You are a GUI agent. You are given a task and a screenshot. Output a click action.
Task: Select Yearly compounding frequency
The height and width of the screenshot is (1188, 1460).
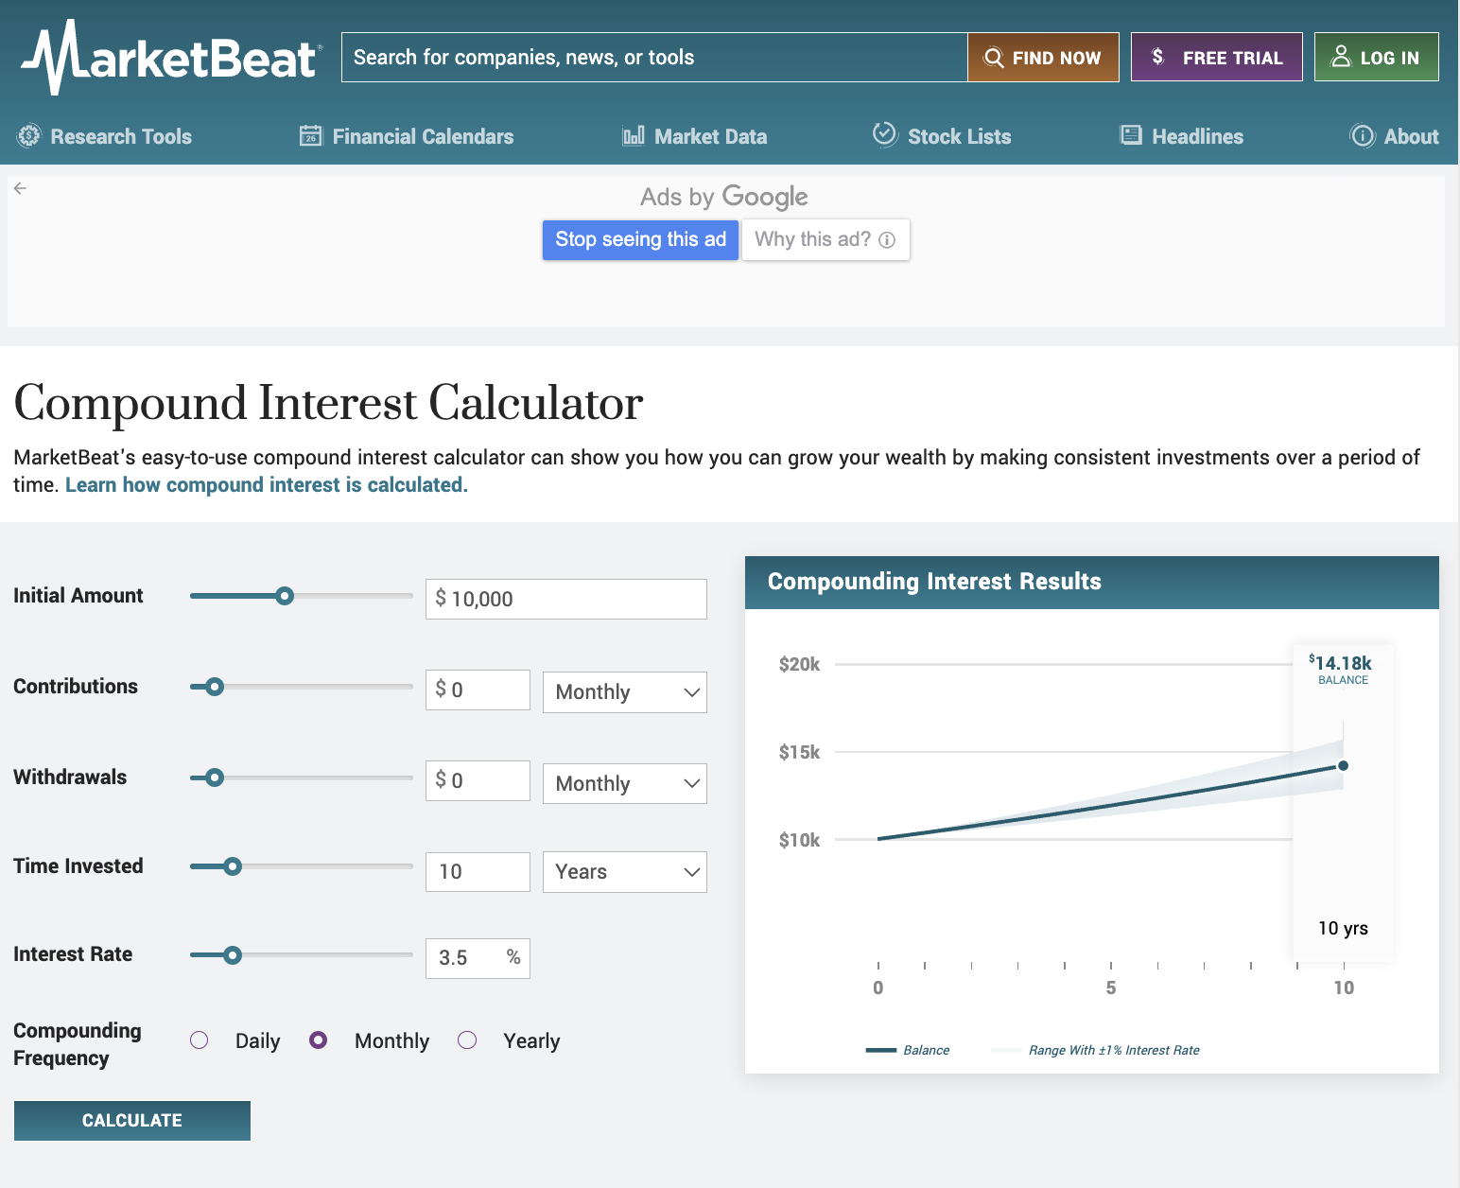tap(467, 1040)
